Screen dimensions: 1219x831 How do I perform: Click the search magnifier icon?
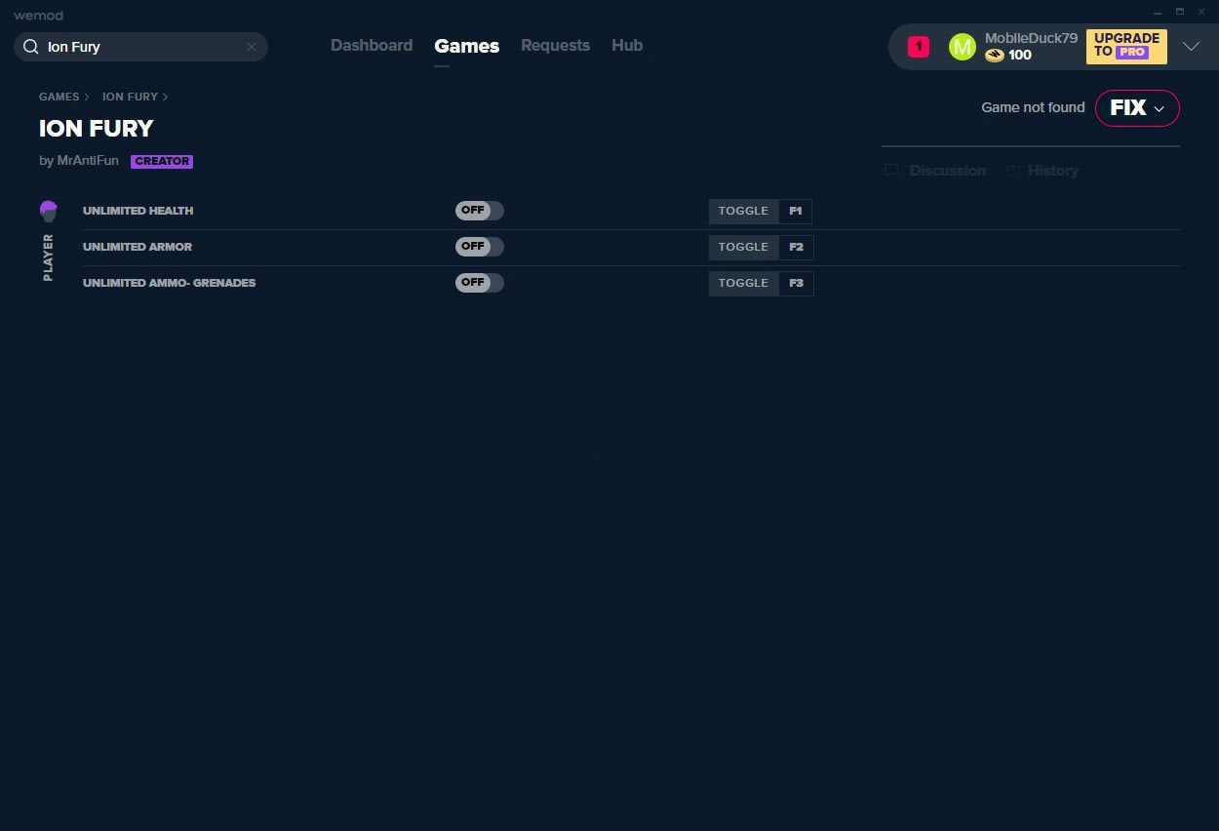(x=31, y=47)
